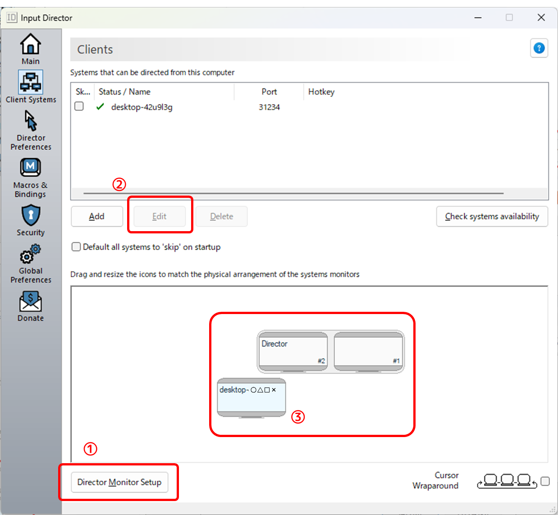The image size is (558, 515).
Task: Click the client list horizontal scrollbar
Action: click(293, 193)
